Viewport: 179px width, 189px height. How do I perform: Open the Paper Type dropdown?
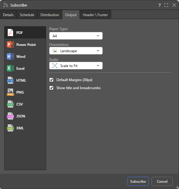[x=76, y=36]
